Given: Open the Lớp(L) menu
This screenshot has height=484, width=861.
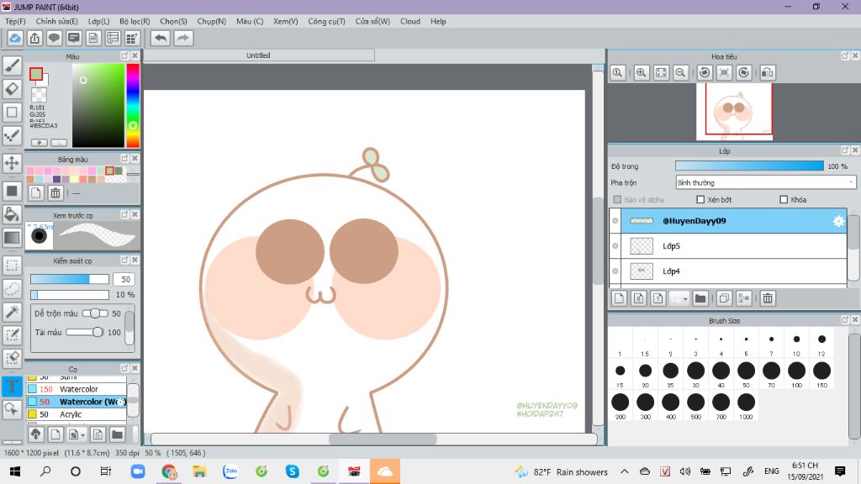Looking at the screenshot, I should 99,21.
